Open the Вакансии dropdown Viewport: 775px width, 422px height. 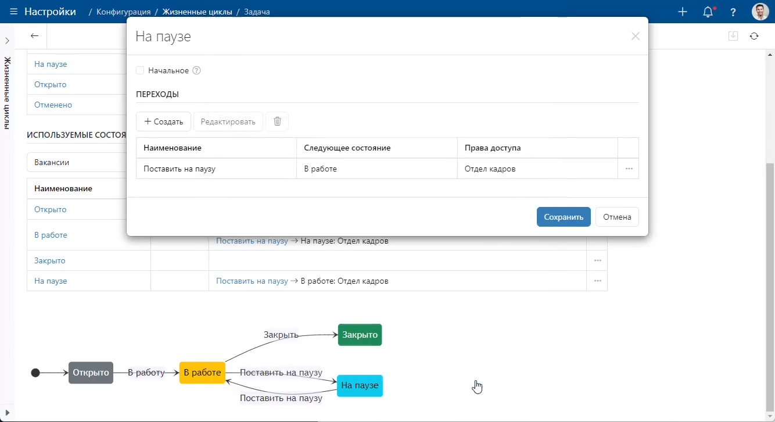pyautogui.click(x=77, y=162)
